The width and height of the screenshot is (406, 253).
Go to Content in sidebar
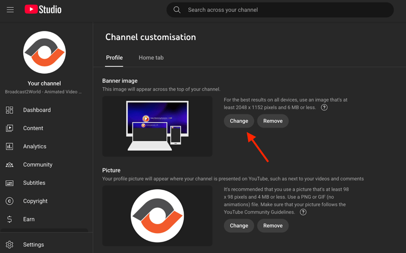(33, 128)
